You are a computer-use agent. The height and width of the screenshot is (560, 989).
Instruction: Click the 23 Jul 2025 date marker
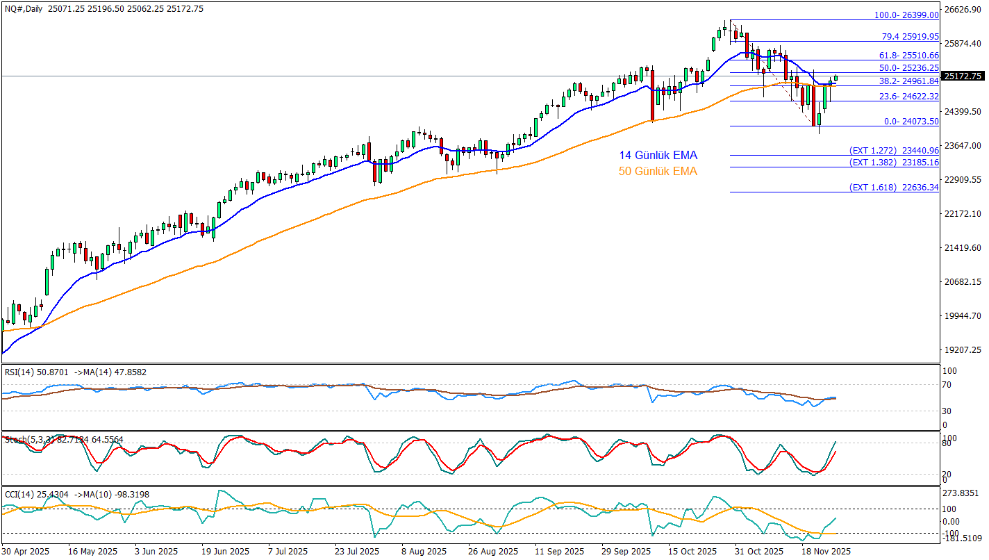[356, 551]
